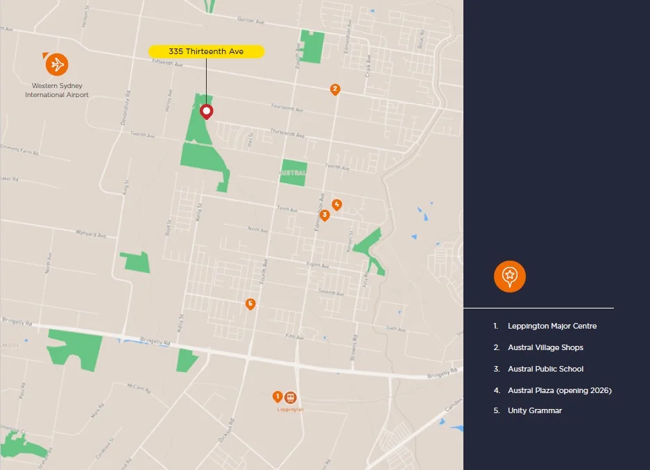Viewport: 650px width, 470px height.
Task: Click the Leppington train station icon
Action: 291,397
